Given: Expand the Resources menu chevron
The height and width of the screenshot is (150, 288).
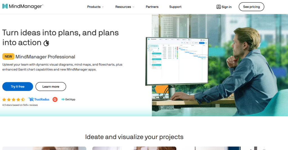Looking at the screenshot, I should click(133, 7).
